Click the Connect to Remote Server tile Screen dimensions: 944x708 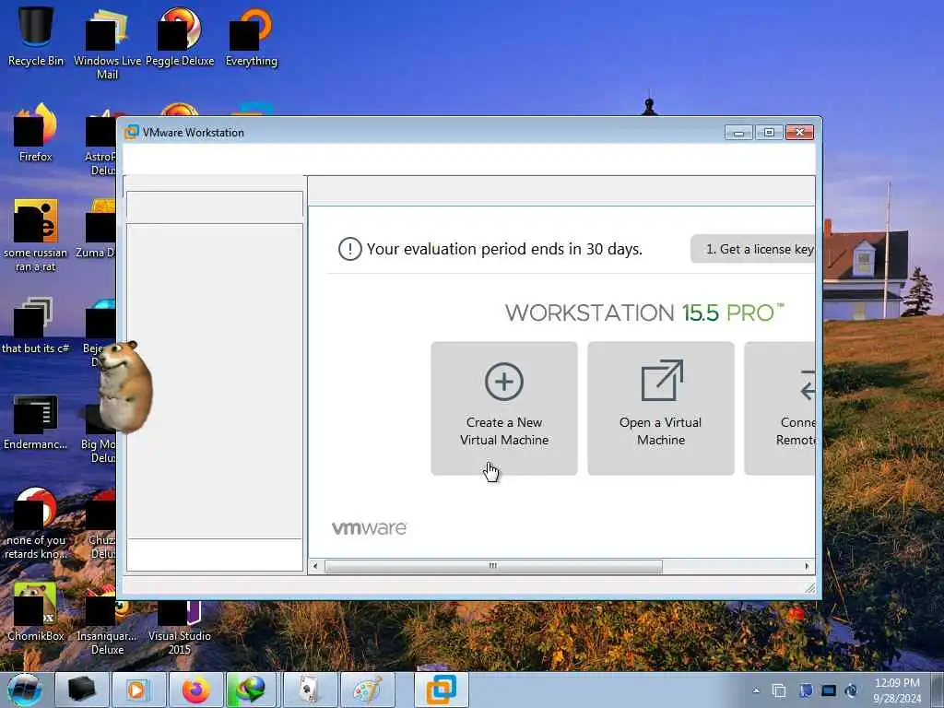[x=780, y=408]
